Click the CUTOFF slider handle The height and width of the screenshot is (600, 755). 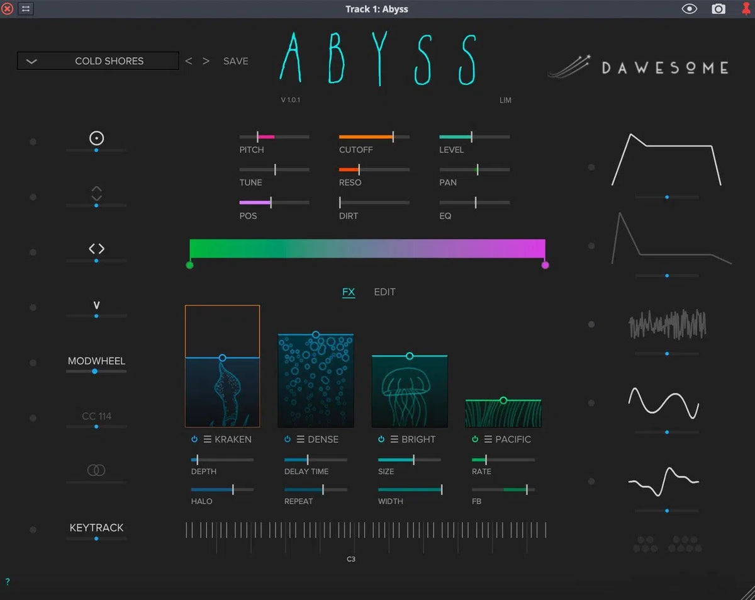[392, 136]
